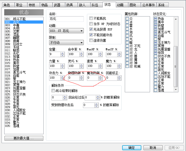Viewport: 186px width, 151px height.
Task: Tick the 冰 element defense checkbox
Action: (x=127, y=22)
